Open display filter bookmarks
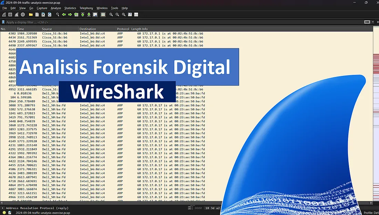This screenshot has height=215, width=379. coord(3,22)
